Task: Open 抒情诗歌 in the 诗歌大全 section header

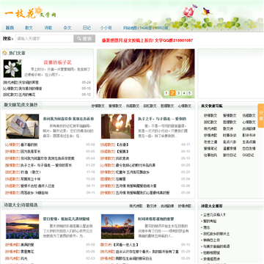Action: tap(185, 206)
